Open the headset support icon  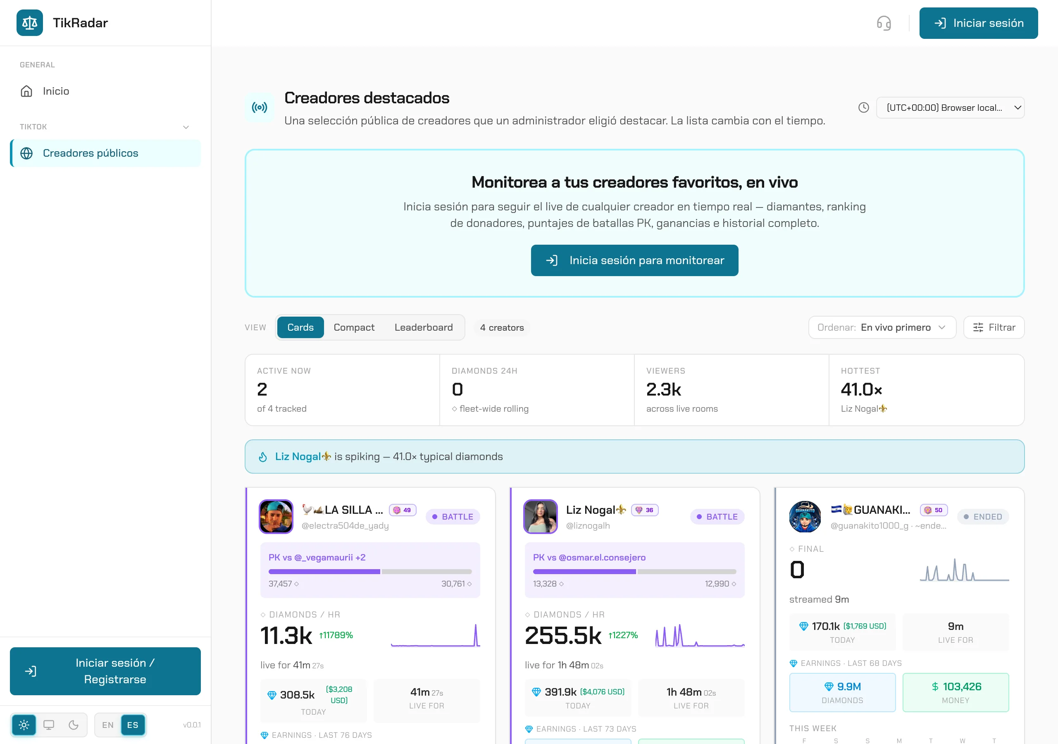(x=883, y=23)
